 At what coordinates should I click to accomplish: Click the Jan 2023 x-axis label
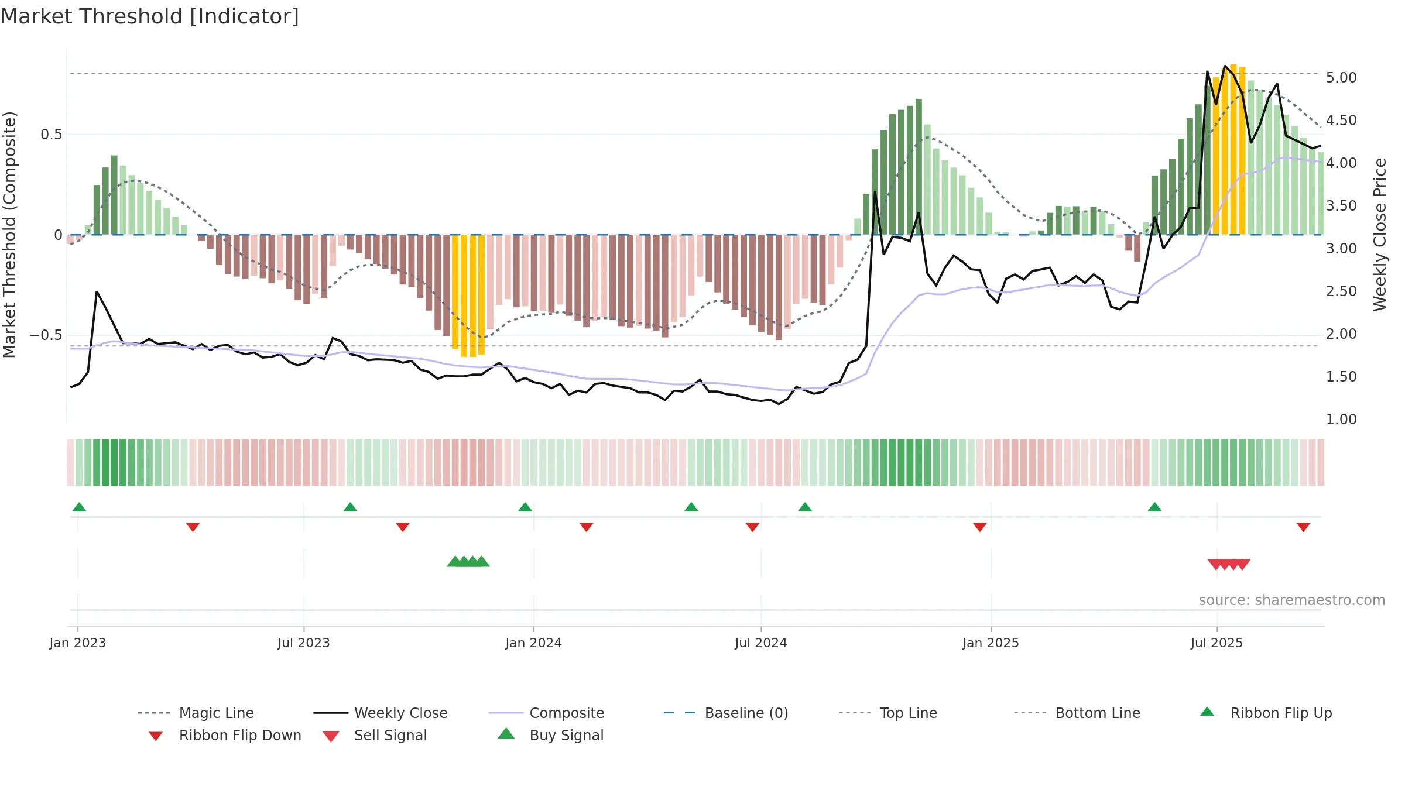[78, 643]
